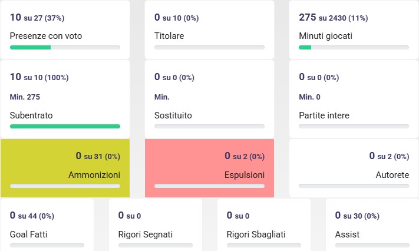The width and height of the screenshot is (419, 251).
Task: Click the Rigori Segnati label
Action: [145, 235]
